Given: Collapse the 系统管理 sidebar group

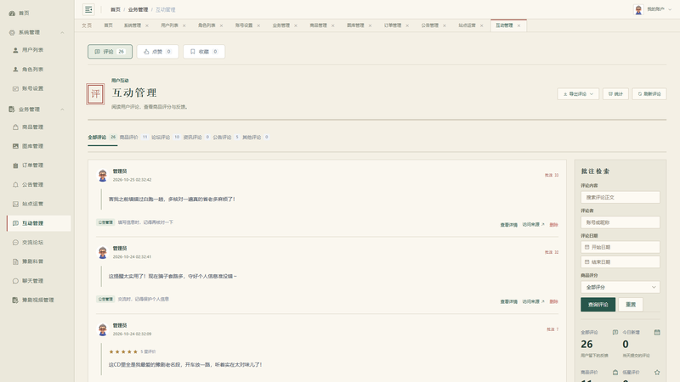Looking at the screenshot, I should (62, 32).
